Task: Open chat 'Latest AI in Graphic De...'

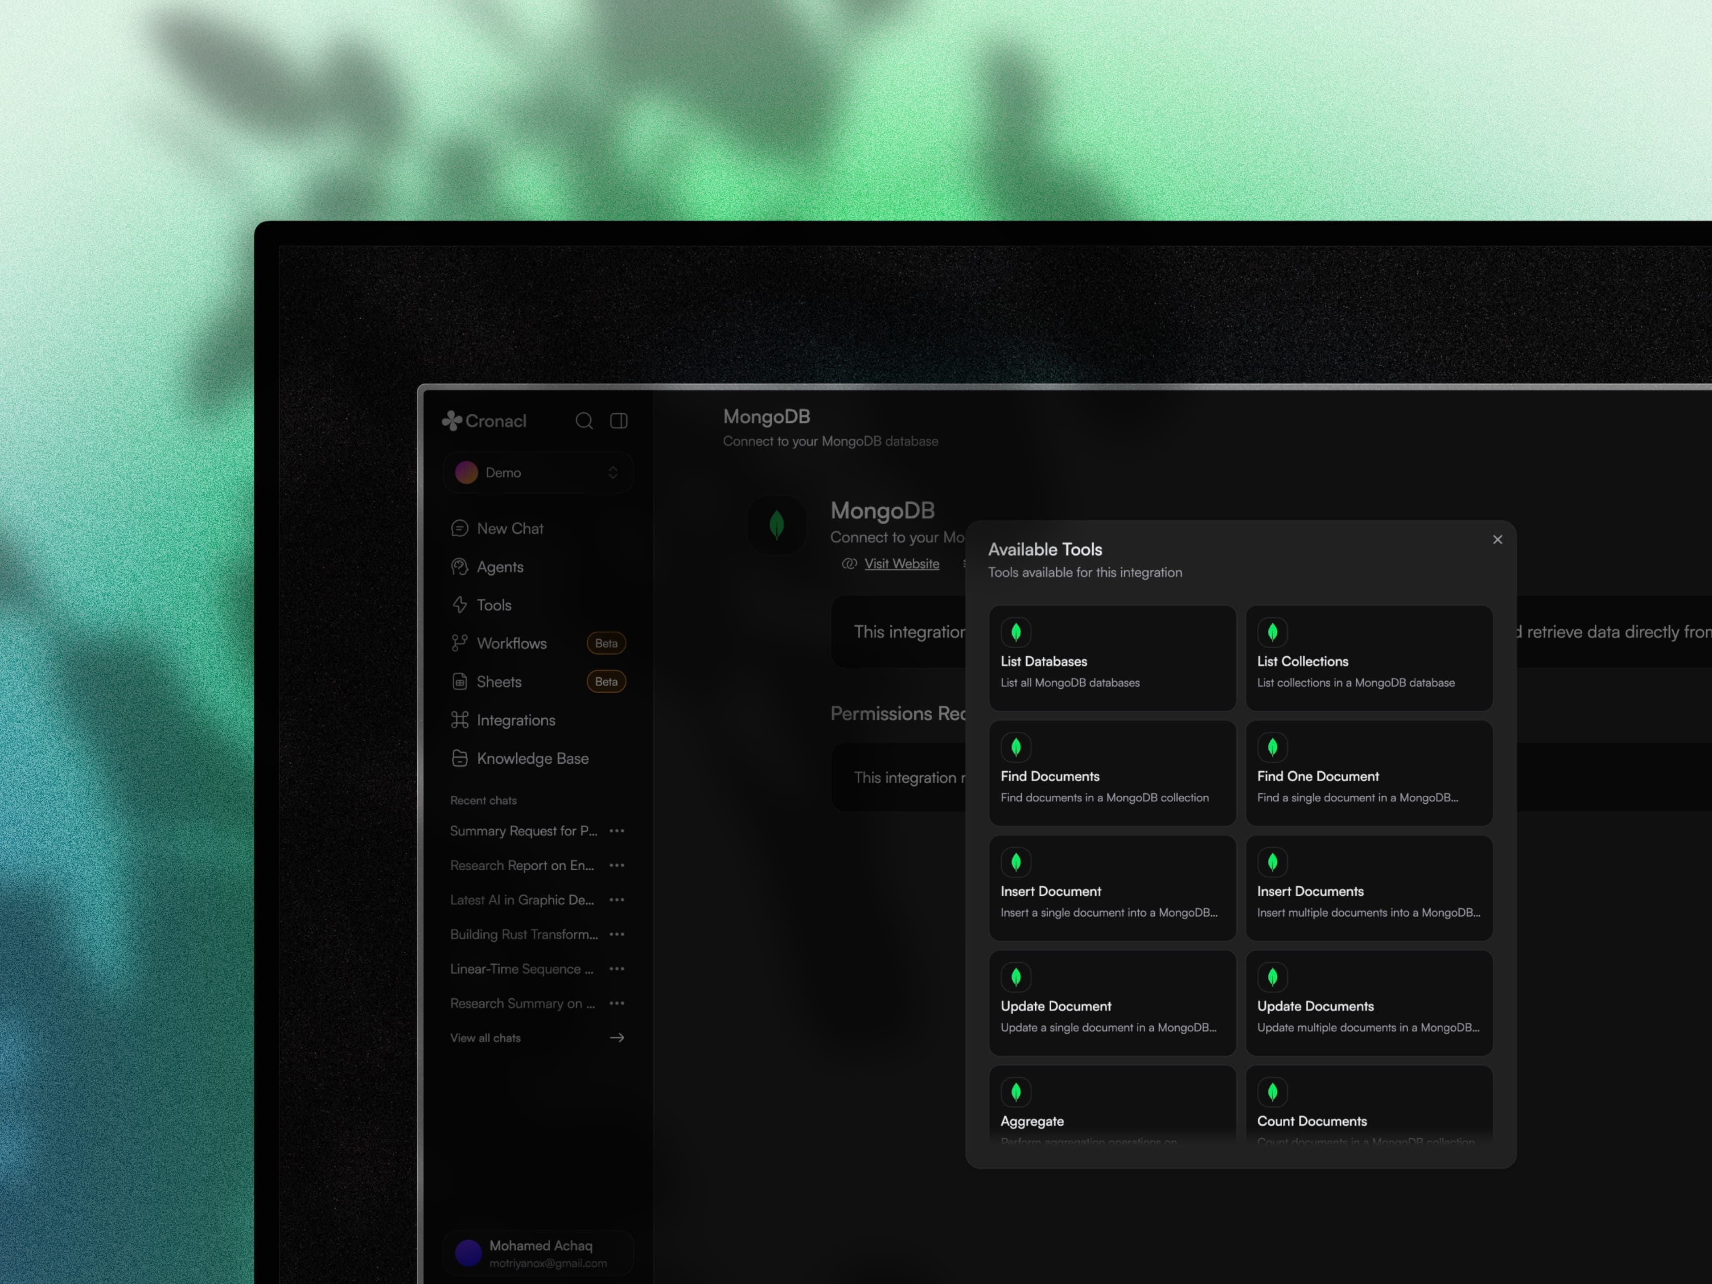Action: (523, 900)
